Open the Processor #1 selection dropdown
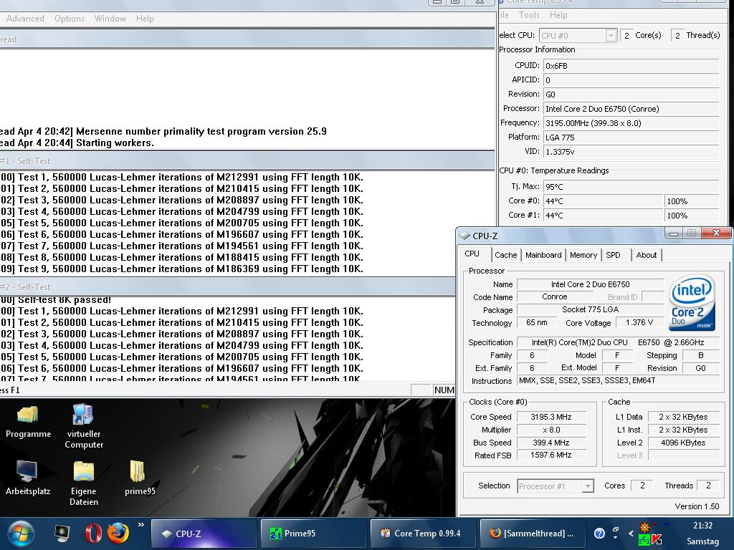Image resolution: width=734 pixels, height=550 pixels. pyautogui.click(x=556, y=486)
